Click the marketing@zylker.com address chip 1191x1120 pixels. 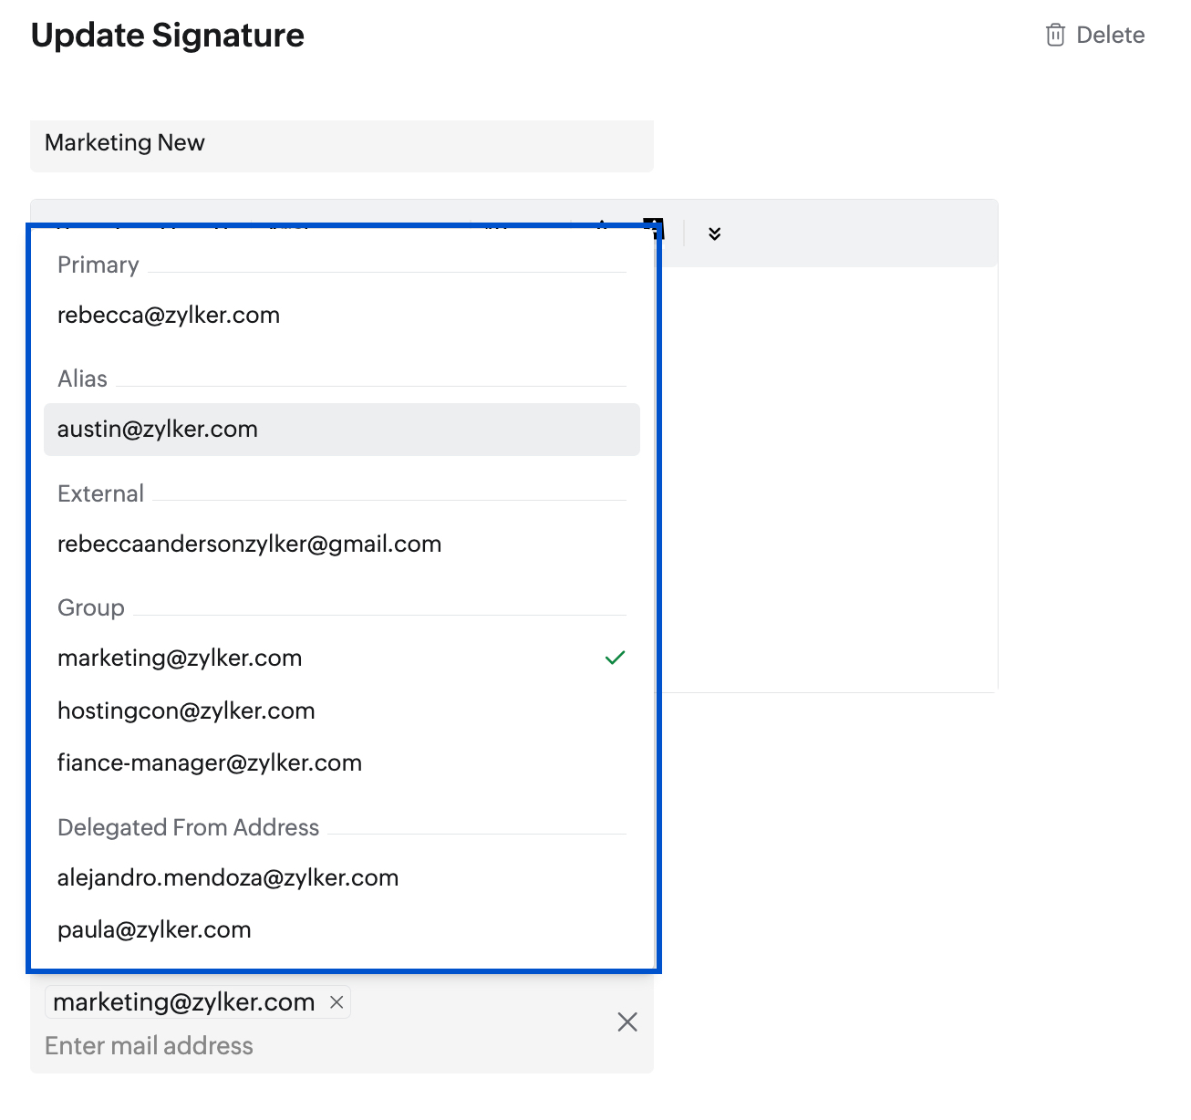pos(184,1002)
